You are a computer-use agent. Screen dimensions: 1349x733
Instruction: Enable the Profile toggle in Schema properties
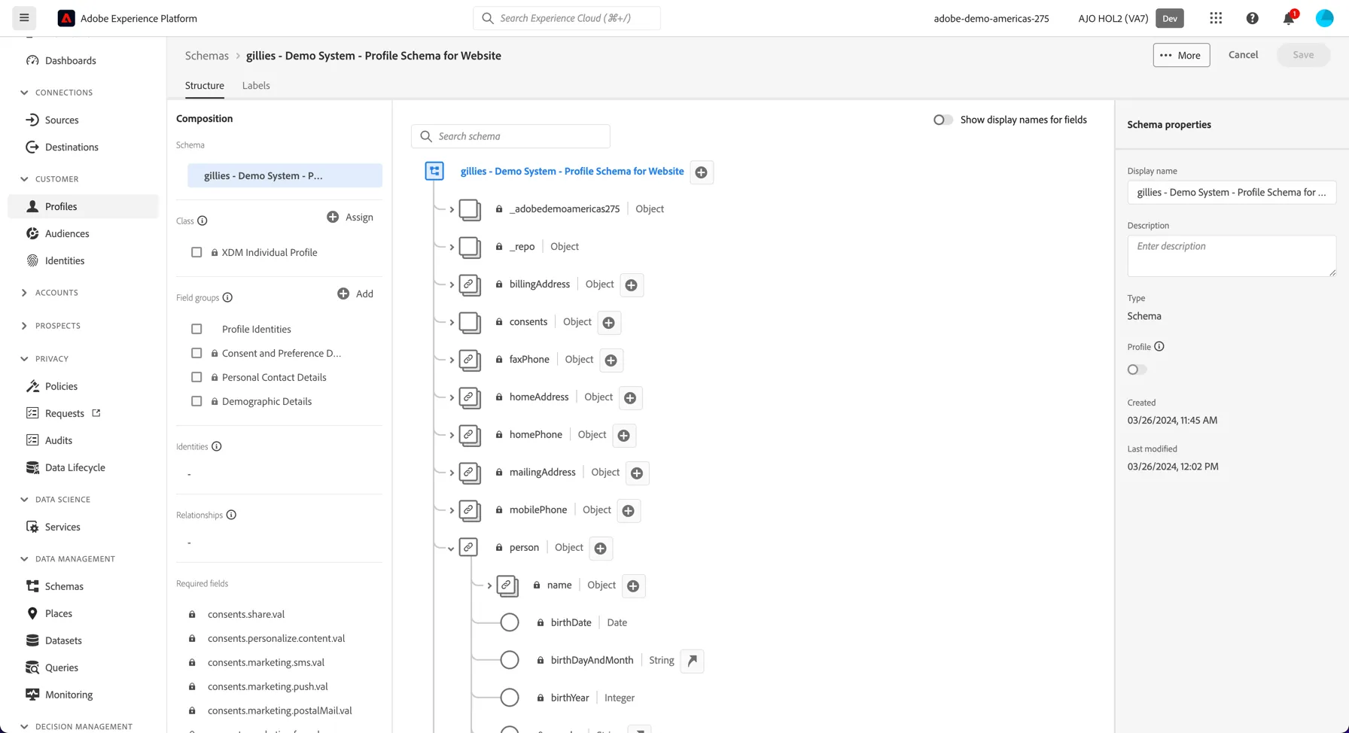point(1137,370)
